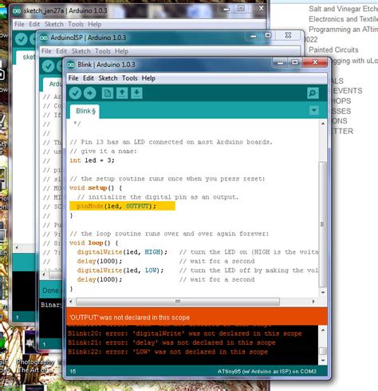Save sketch using the Save arrow icon

point(136,93)
